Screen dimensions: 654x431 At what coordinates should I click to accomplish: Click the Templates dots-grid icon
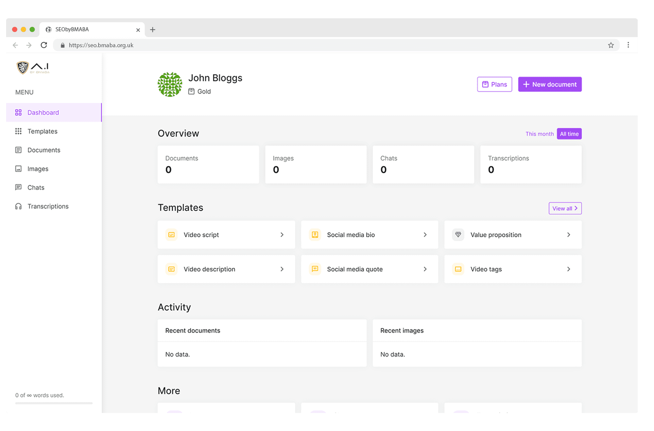point(18,131)
